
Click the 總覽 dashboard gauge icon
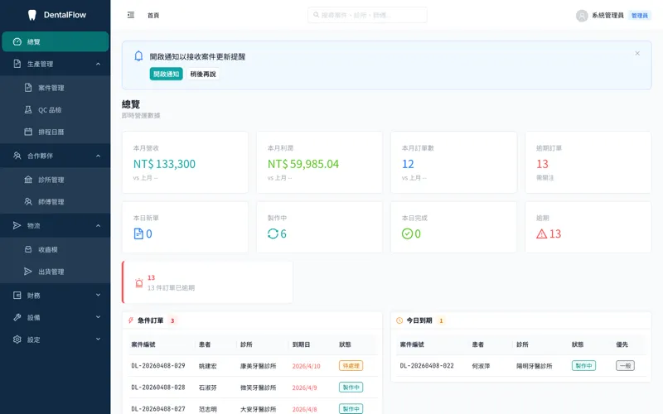tap(17, 41)
